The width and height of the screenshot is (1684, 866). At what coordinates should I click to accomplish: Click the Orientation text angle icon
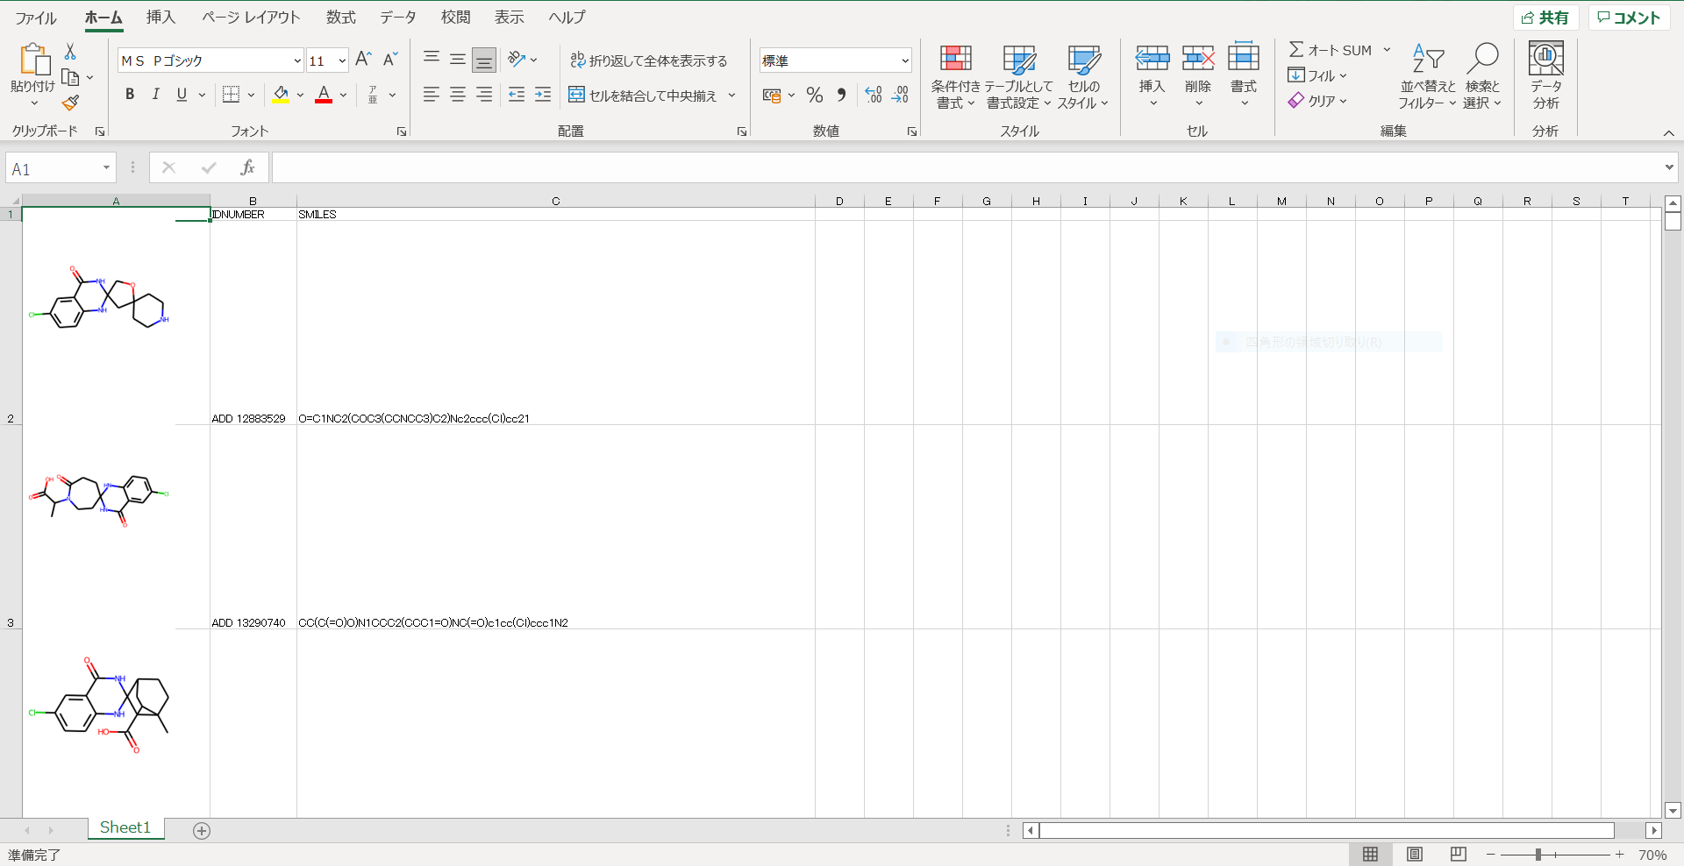[517, 60]
